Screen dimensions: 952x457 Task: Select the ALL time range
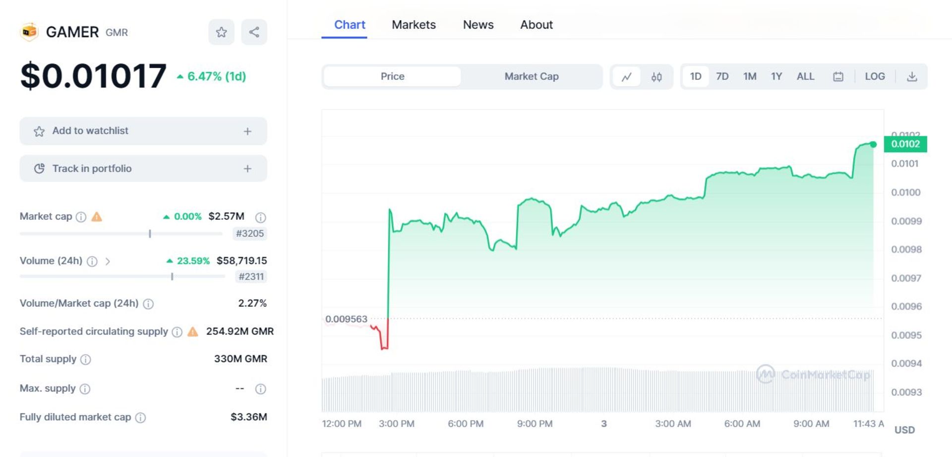click(806, 76)
